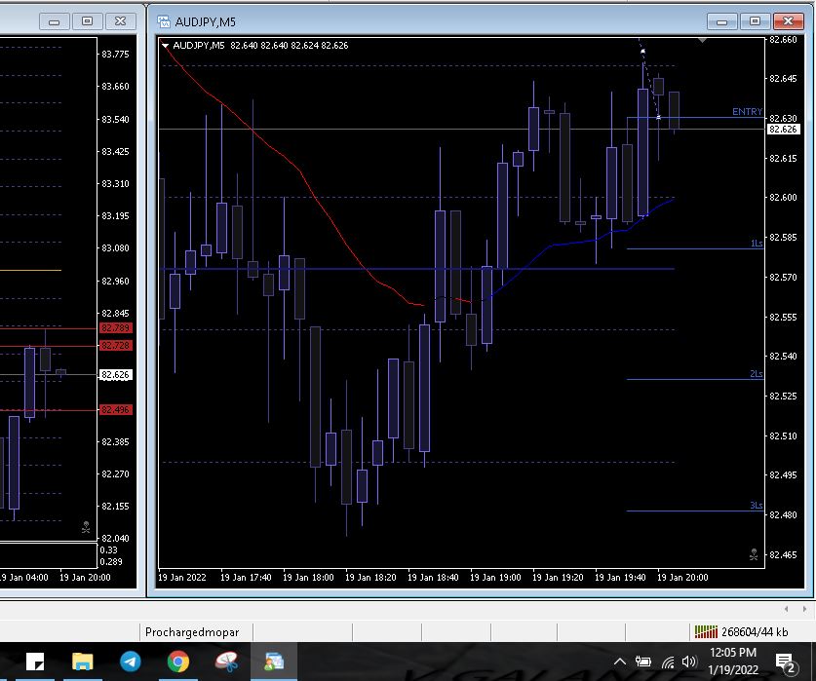Click the AUDJPY,M5 chart label arrow

pyautogui.click(x=166, y=45)
